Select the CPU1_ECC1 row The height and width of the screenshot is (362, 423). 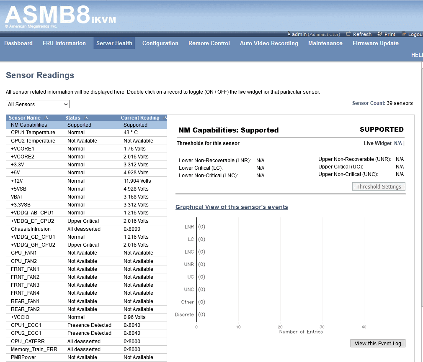(x=86, y=325)
